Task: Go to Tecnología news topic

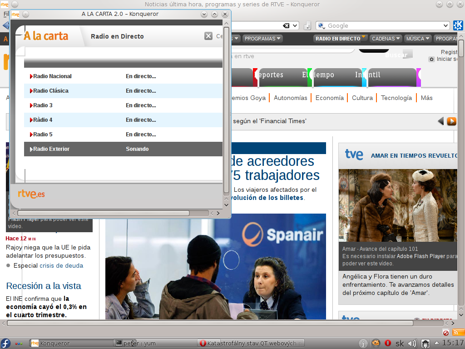Action: 396,98
